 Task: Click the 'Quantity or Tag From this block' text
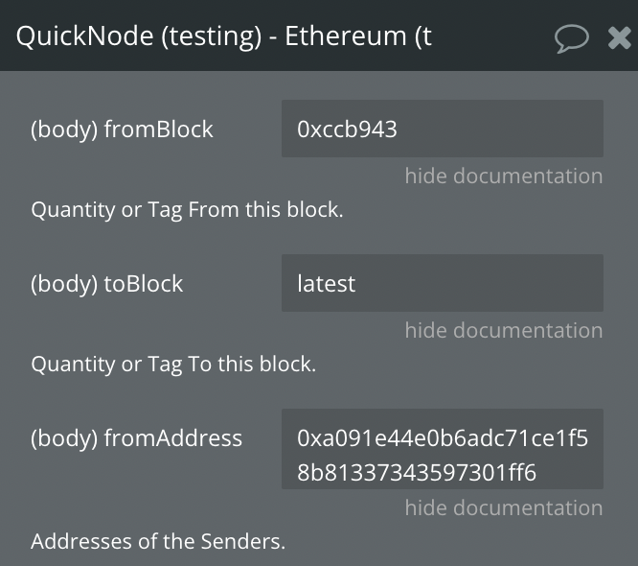coord(187,209)
